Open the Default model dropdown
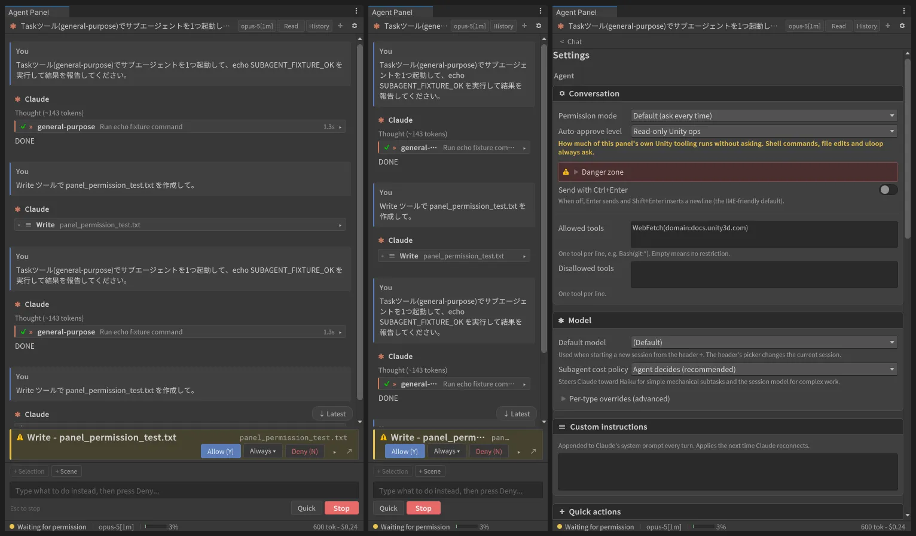916x536 pixels. coord(765,342)
